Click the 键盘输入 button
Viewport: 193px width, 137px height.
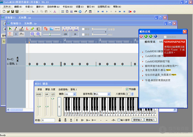click(151, 120)
